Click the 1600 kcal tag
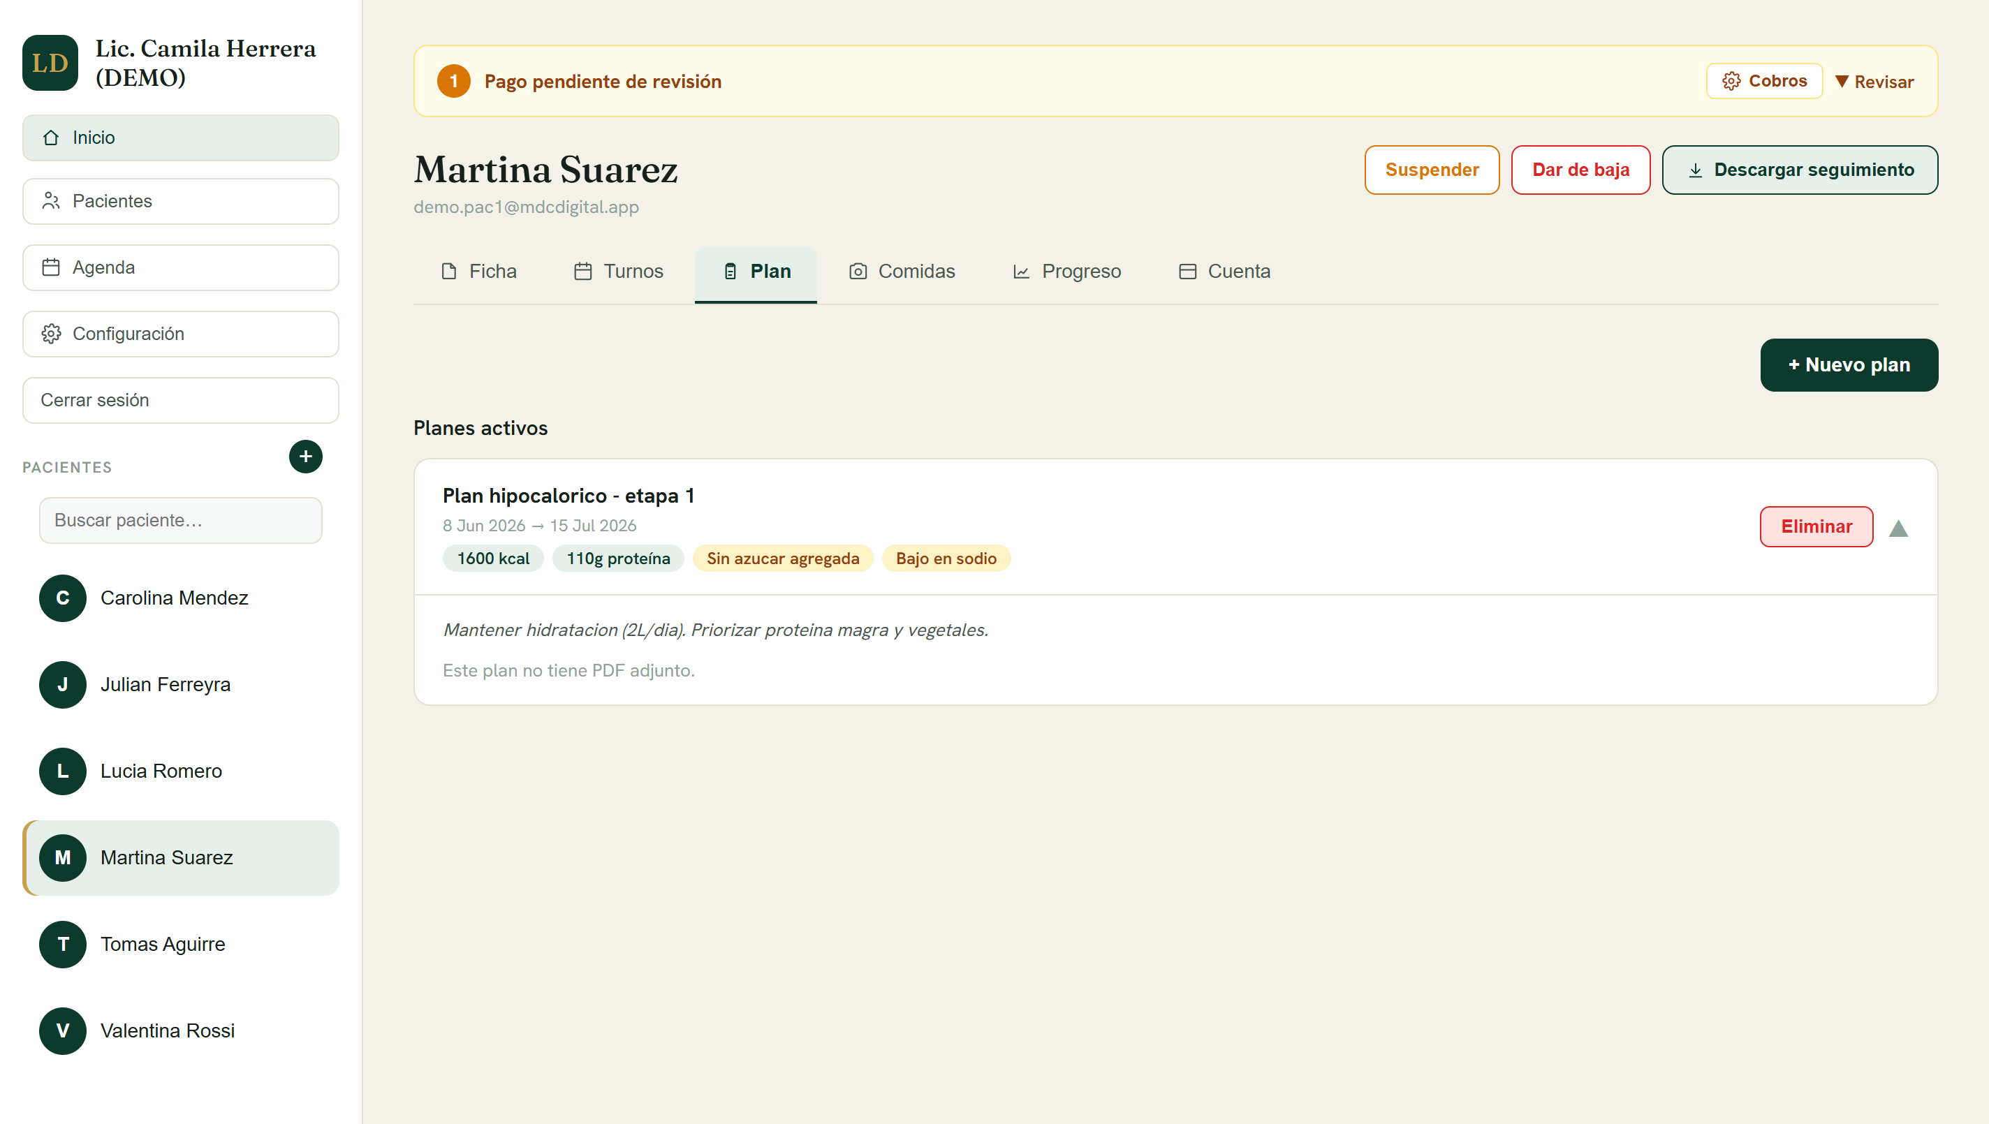This screenshot has width=1989, height=1124. 492,558
